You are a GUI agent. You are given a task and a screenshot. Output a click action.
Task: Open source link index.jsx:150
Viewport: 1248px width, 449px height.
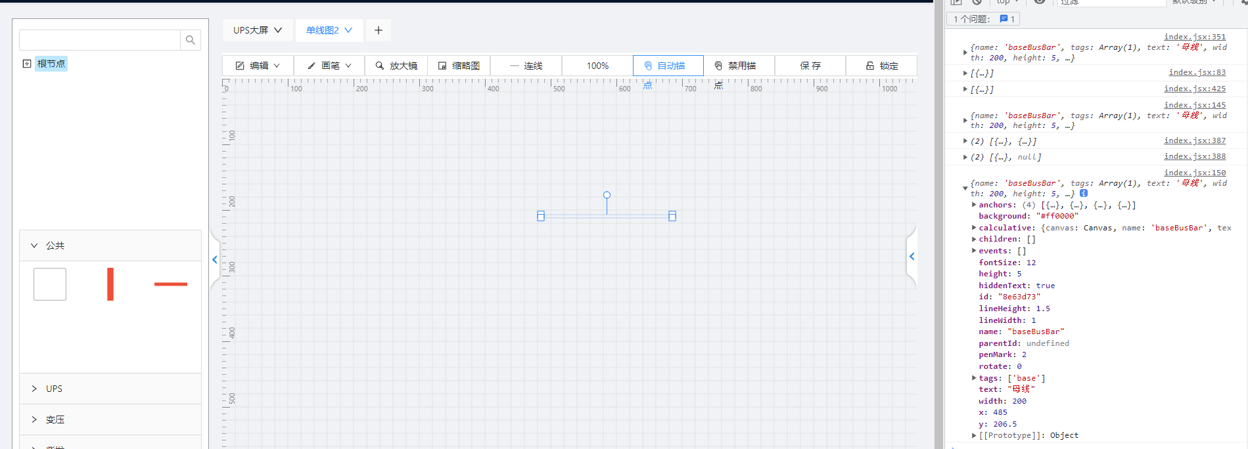click(1195, 173)
